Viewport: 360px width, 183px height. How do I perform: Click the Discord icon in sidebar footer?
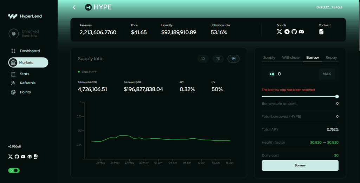23,157
